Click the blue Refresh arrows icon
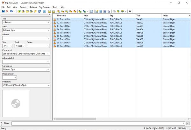The height and width of the screenshot is (130, 191). 39,11
